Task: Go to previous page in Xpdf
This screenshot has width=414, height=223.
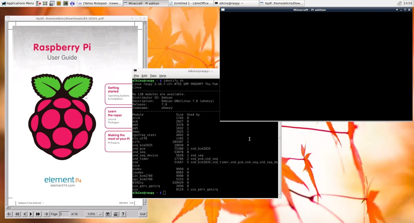Action: pos(24,214)
